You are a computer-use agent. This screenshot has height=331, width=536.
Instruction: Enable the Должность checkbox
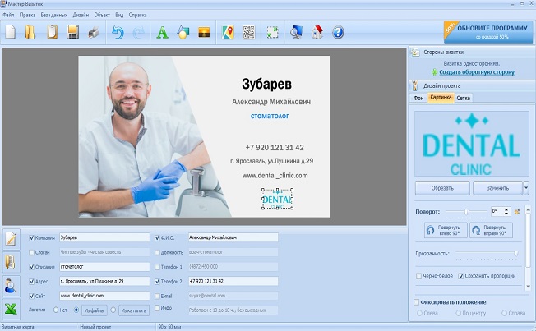(x=157, y=252)
